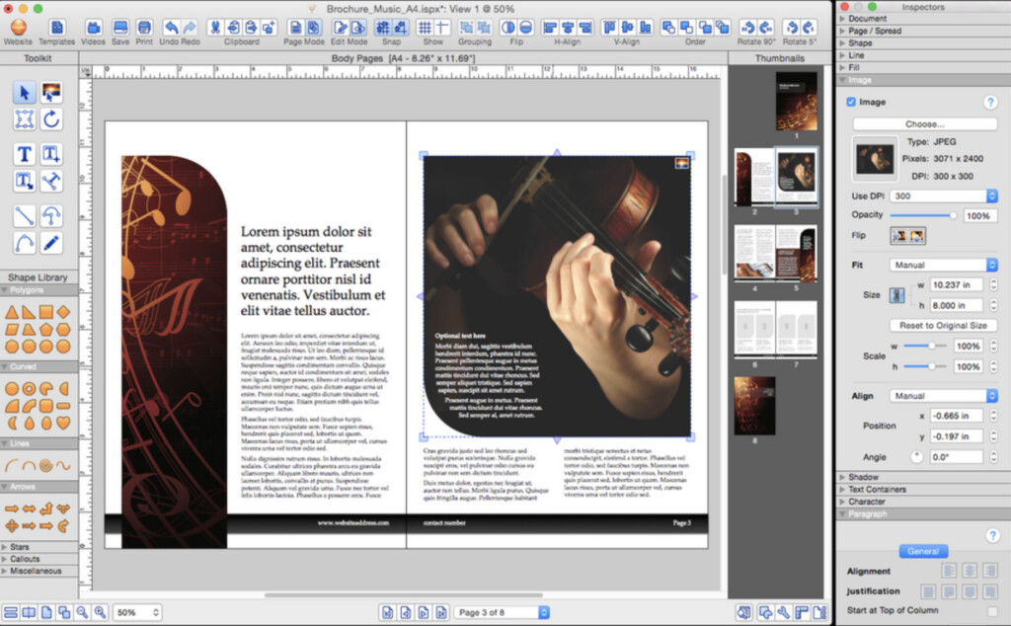
Task: Adjust the Opacity slider
Action: 923,215
